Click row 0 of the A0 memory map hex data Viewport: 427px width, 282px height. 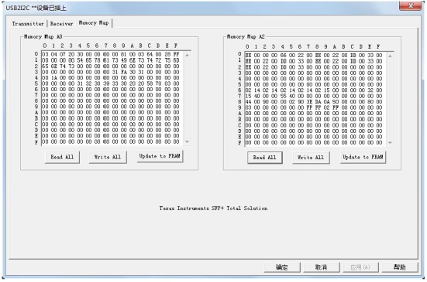pos(111,54)
